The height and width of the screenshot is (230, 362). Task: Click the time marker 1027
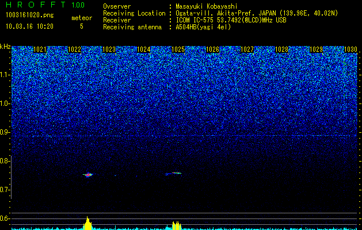247,49
